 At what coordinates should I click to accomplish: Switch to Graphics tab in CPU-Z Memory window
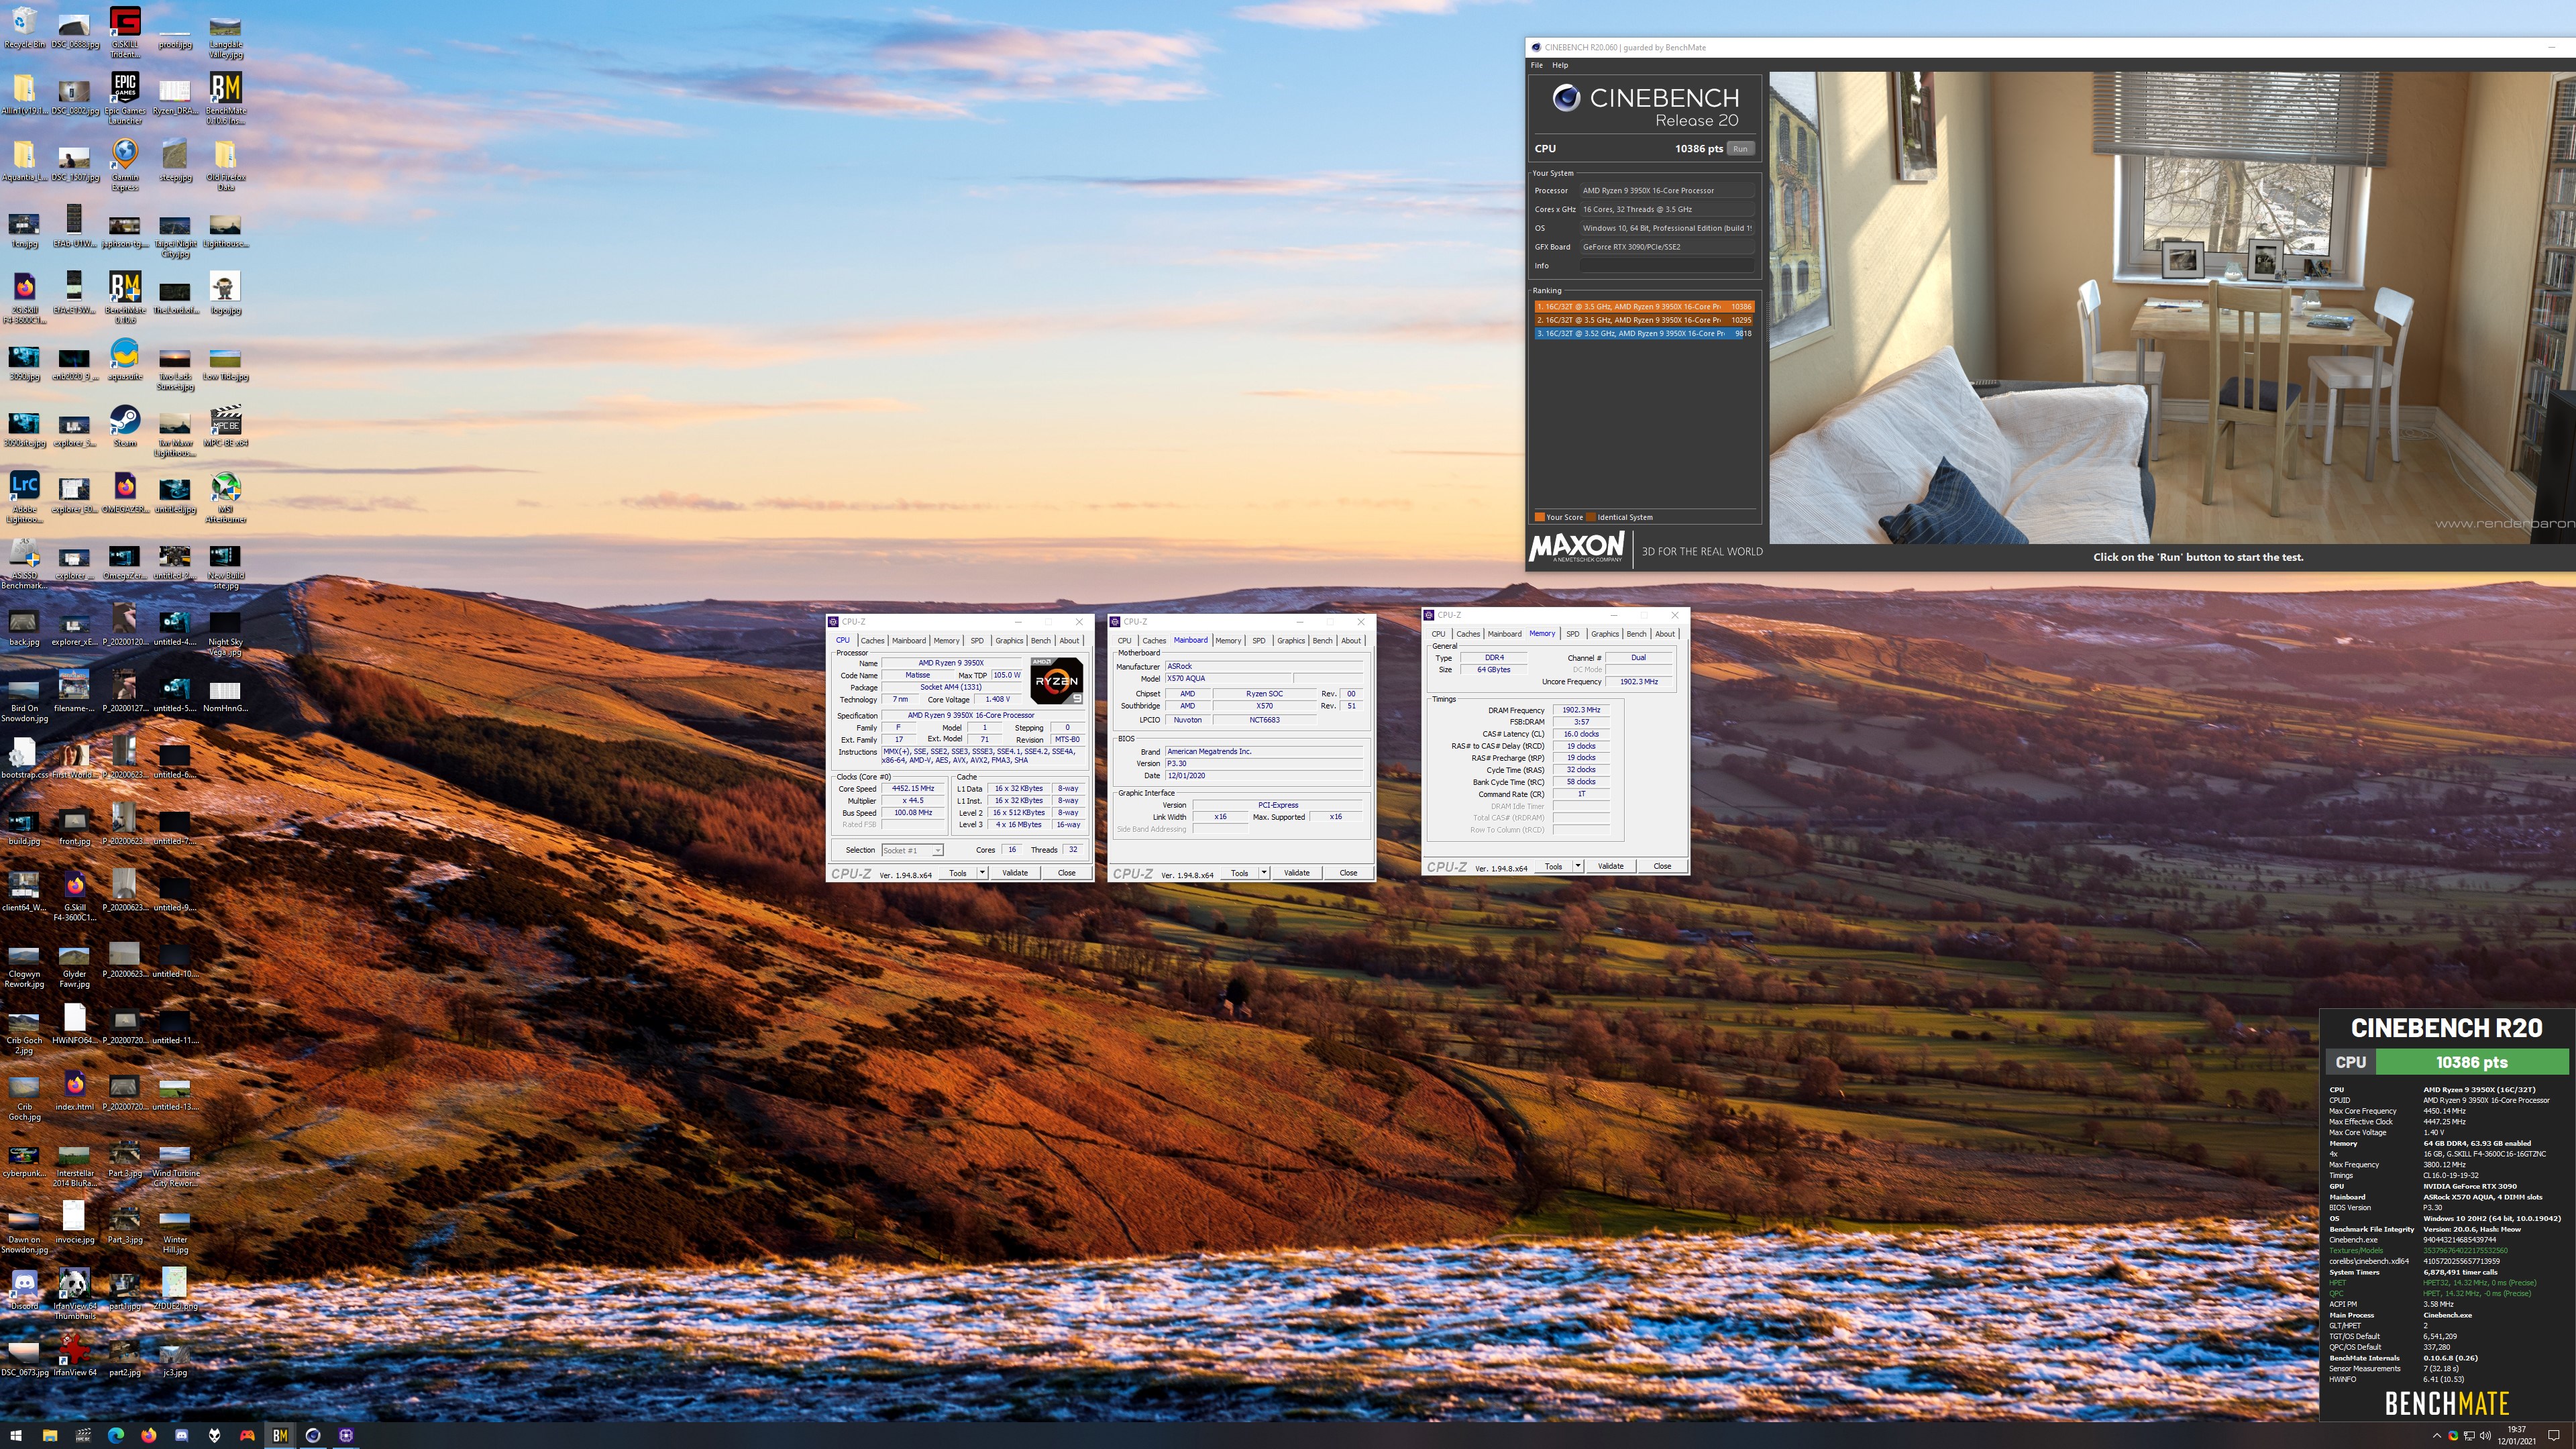(x=1605, y=634)
